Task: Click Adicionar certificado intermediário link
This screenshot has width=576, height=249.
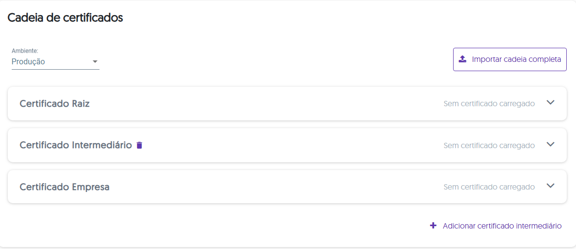Action: pos(502,226)
